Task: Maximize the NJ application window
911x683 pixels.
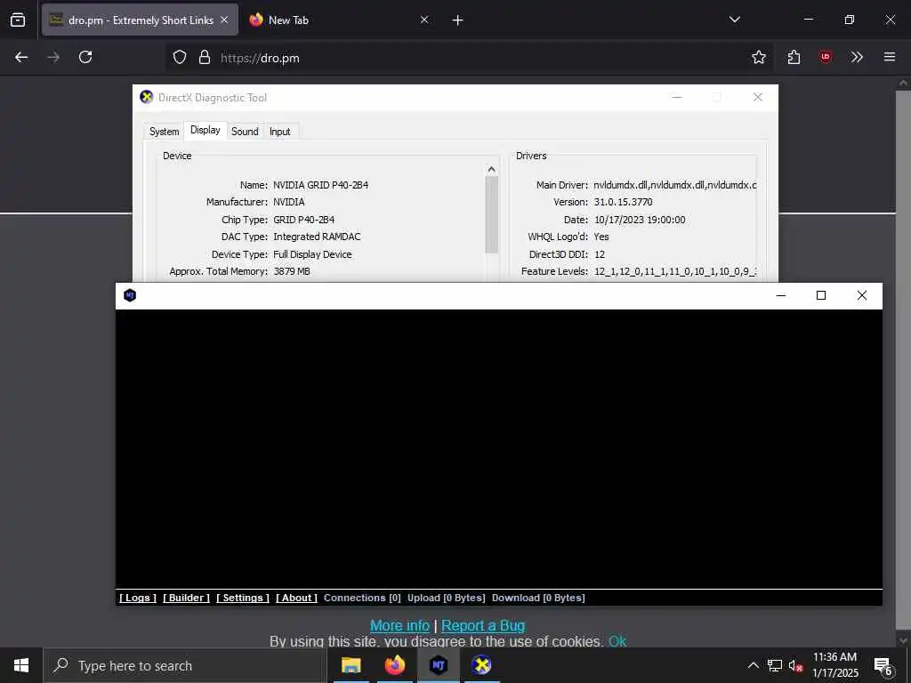Action: pyautogui.click(x=821, y=295)
